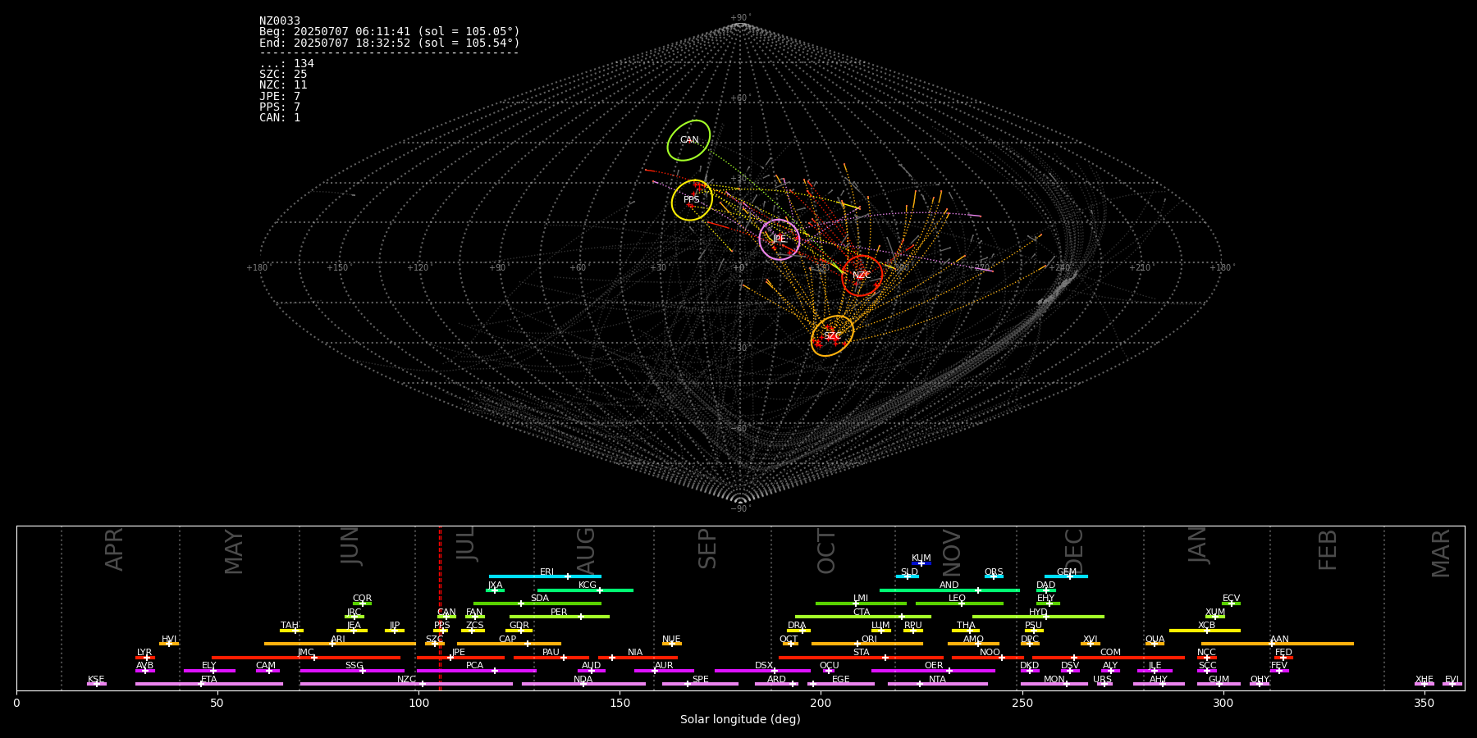Click the NUE shower marker

coord(672,644)
